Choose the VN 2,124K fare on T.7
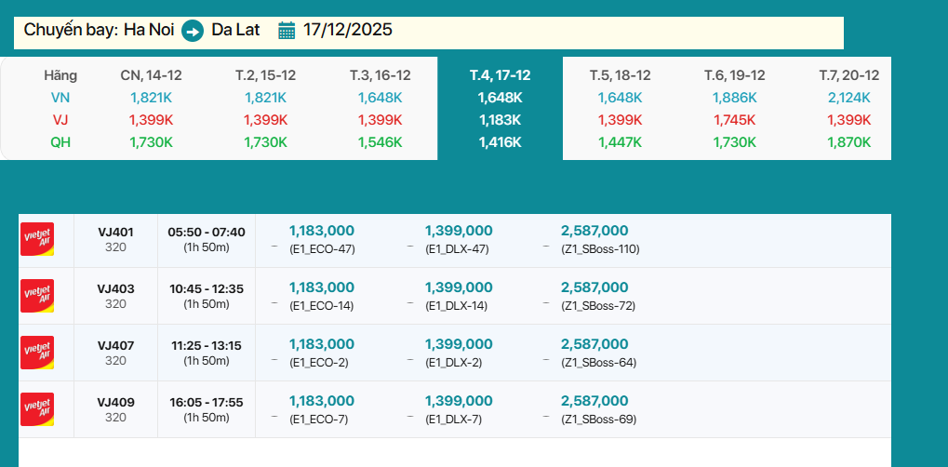The height and width of the screenshot is (467, 948). (x=848, y=98)
